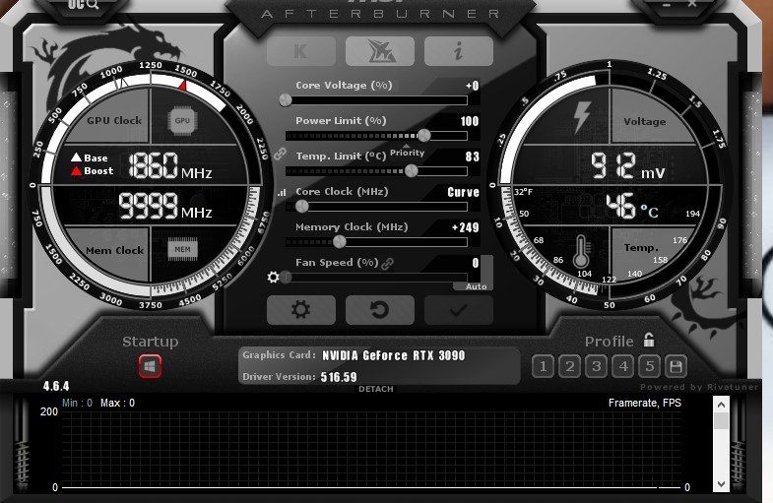Click the 9999 MHz memory clock readout
This screenshot has height=503, width=773.
click(165, 206)
